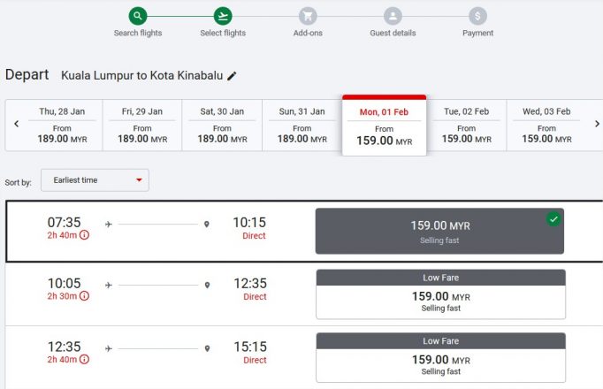
Task: Click the Payment dollar step icon
Action: pos(477,16)
